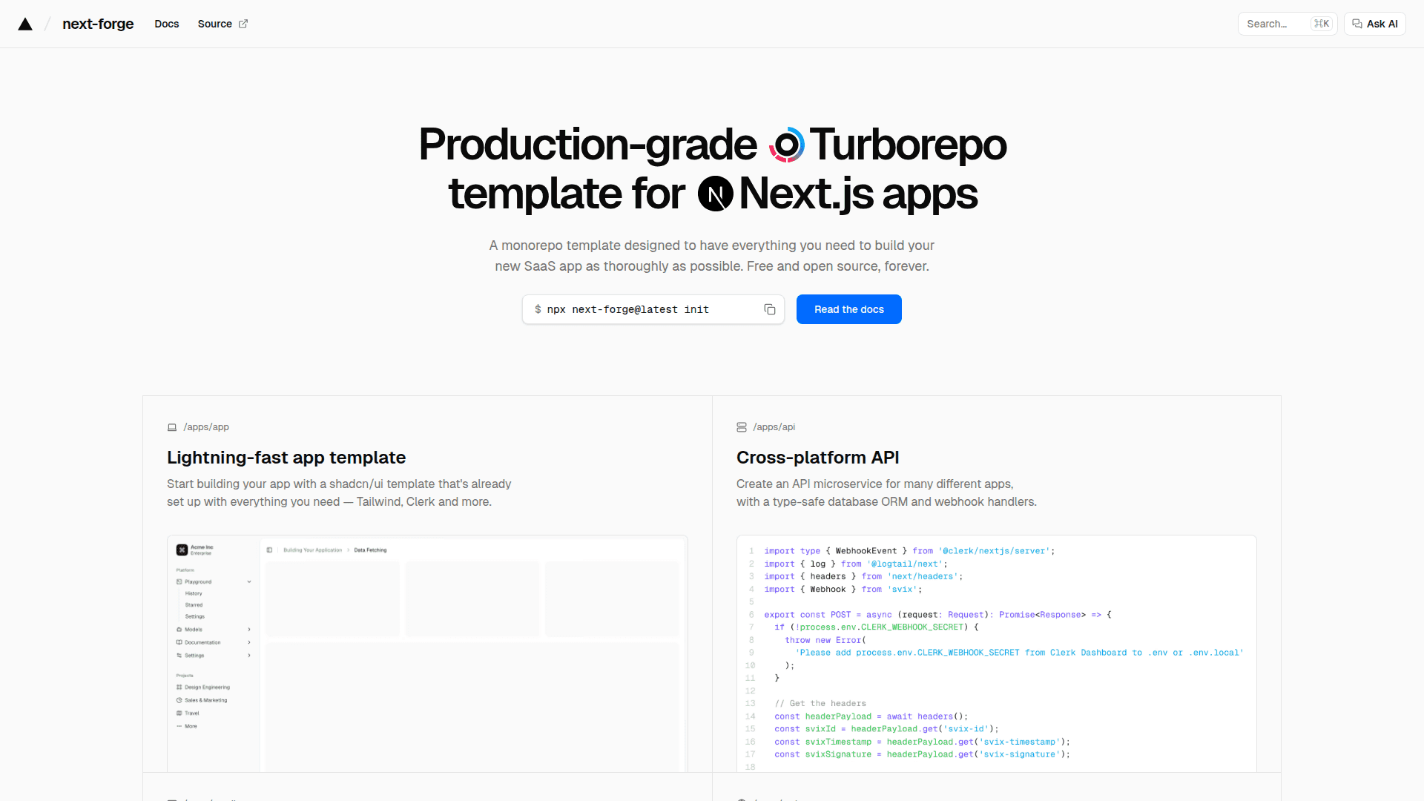The width and height of the screenshot is (1424, 801).
Task: Click the export const POST line of code
Action: click(938, 615)
